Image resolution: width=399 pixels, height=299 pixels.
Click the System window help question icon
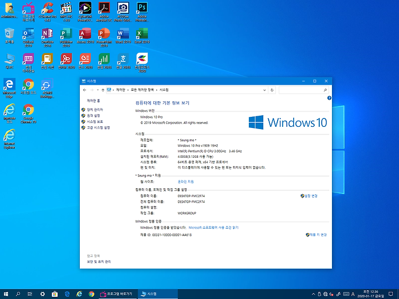(329, 98)
